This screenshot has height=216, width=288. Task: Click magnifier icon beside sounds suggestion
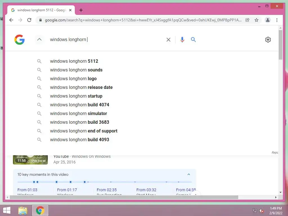click(x=39, y=70)
